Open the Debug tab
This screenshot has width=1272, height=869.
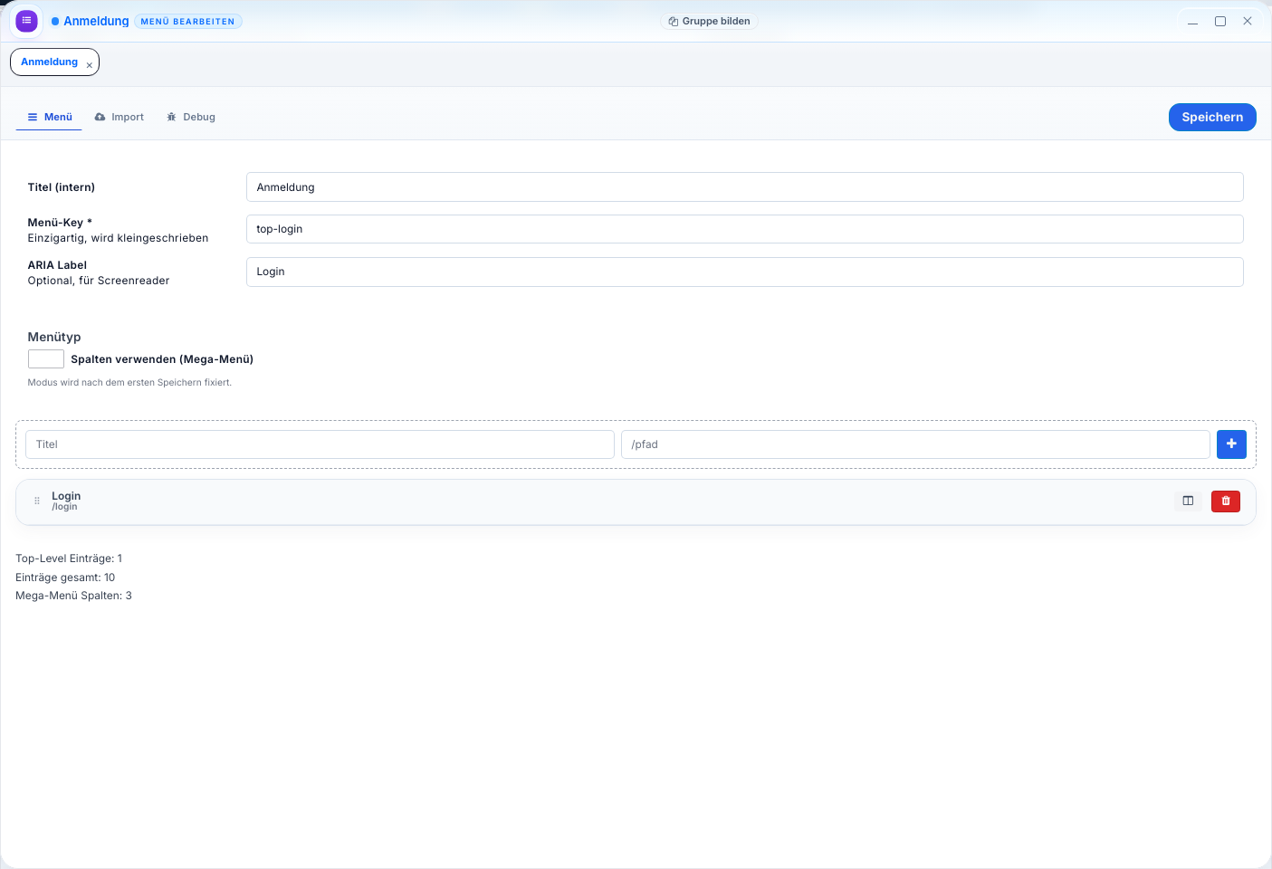[x=191, y=117]
